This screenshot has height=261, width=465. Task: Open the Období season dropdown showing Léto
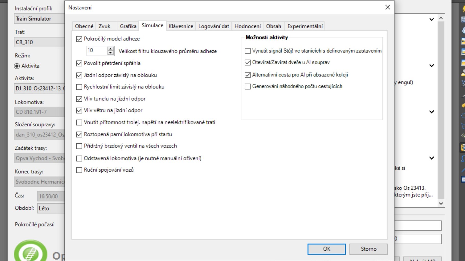pos(51,208)
